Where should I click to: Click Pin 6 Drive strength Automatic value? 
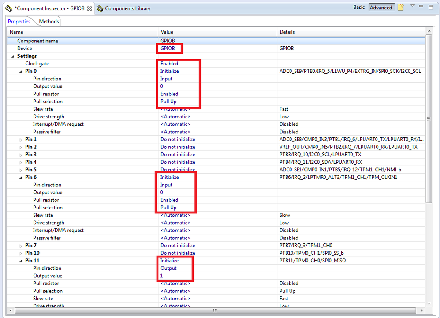(175, 223)
